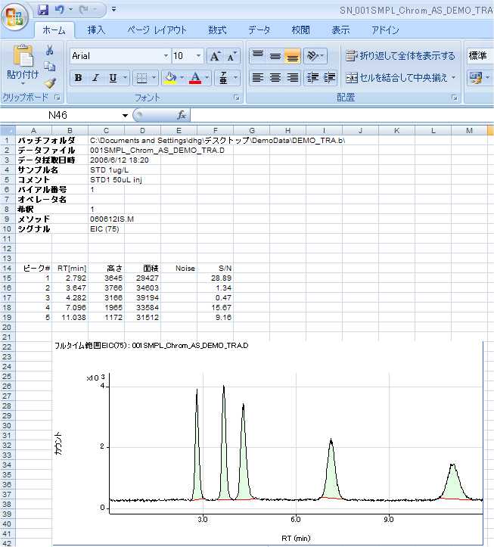Open the アドイン tab
This screenshot has height=547, width=494.
pyautogui.click(x=385, y=30)
